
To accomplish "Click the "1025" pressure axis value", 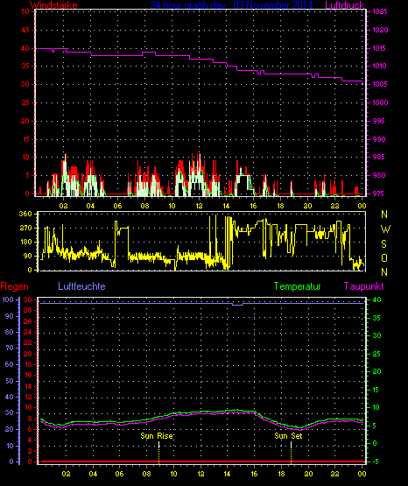I will coord(380,11).
